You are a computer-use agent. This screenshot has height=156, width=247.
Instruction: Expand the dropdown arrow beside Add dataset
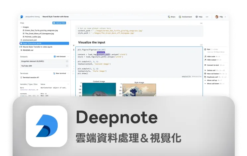pyautogui.click(x=68, y=56)
